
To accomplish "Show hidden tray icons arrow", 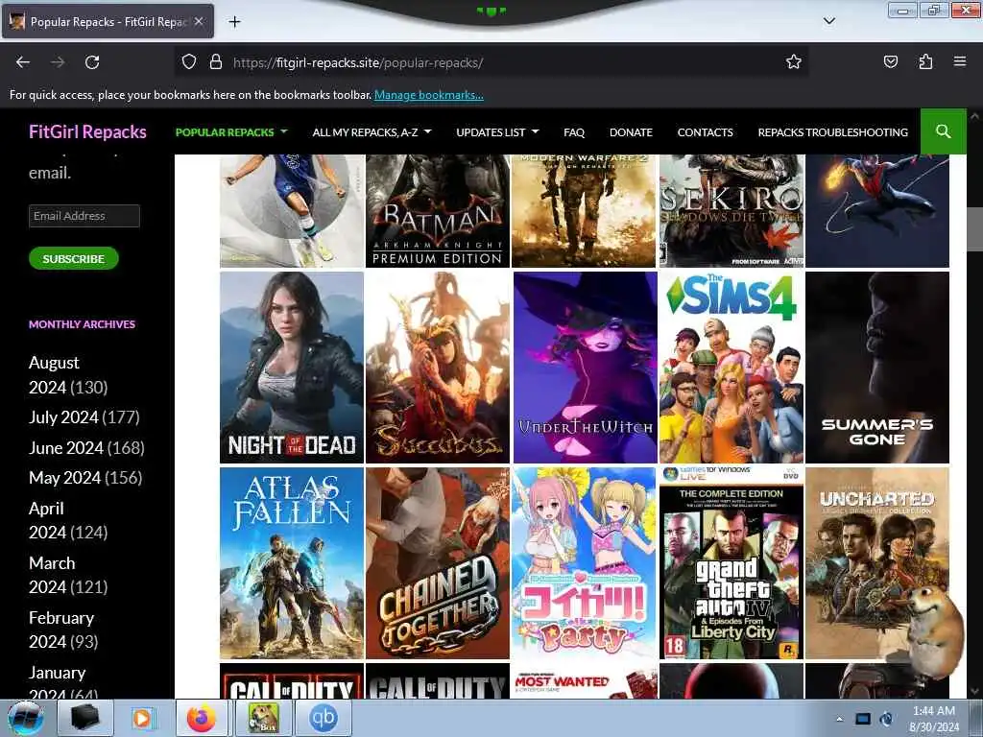I will click(839, 719).
